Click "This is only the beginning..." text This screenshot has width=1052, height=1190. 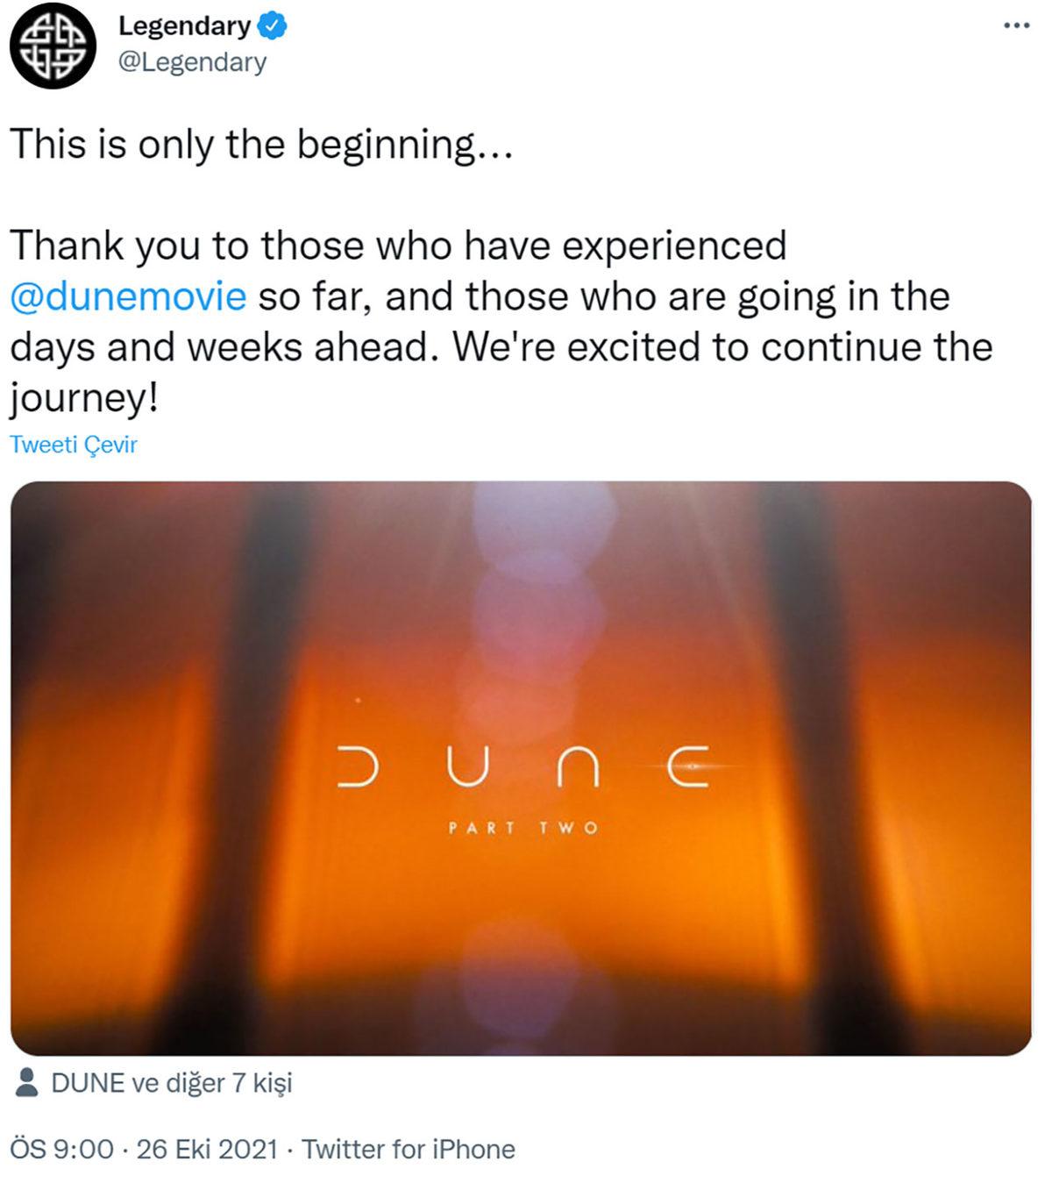click(260, 144)
